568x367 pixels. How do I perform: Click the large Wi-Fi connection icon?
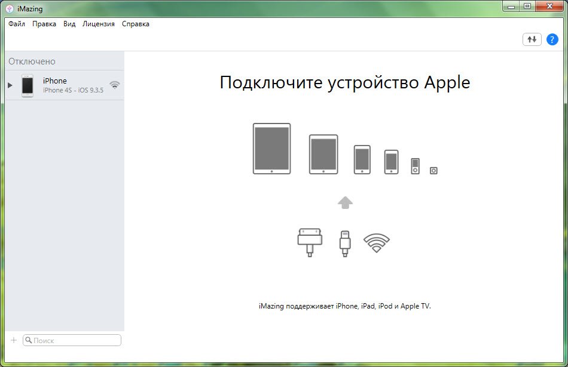coord(376,243)
